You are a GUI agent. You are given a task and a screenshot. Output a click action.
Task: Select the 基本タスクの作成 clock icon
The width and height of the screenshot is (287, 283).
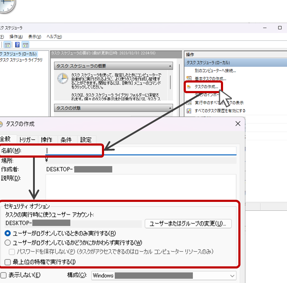[189, 78]
